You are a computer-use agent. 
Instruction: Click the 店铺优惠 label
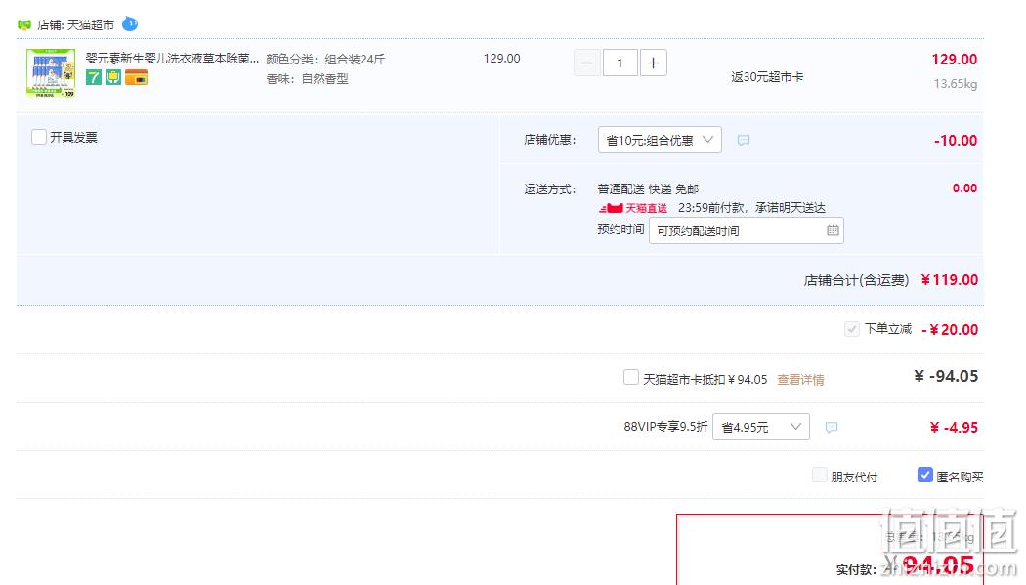[549, 140]
